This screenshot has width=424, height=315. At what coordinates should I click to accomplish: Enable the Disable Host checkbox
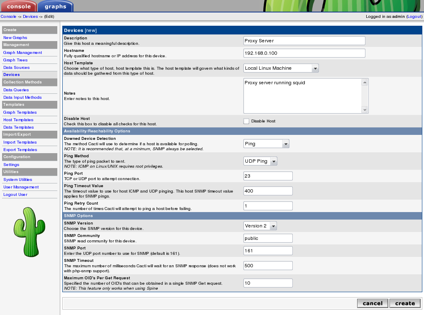(x=246, y=121)
